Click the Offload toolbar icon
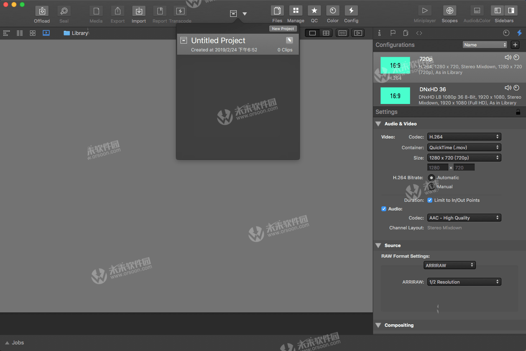The height and width of the screenshot is (351, 526). point(42,11)
